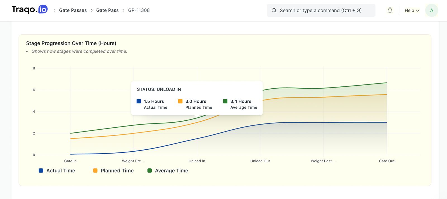
Task: Open the user avatar 'A' menu
Action: (431, 11)
